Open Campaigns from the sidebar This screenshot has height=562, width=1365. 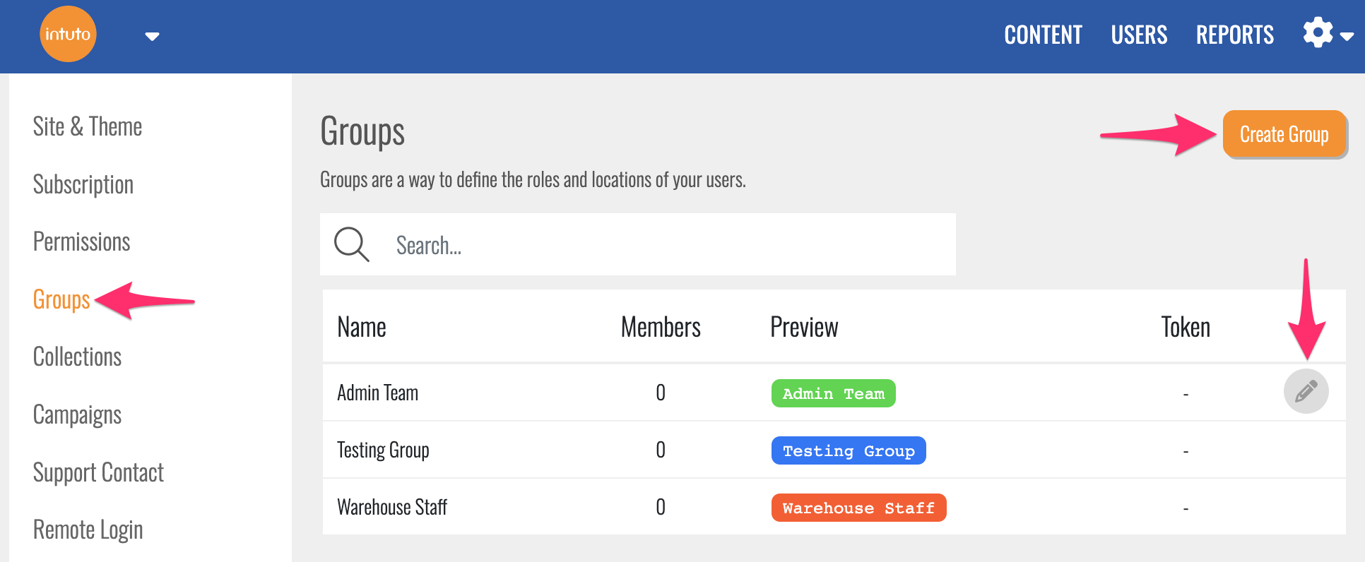coord(78,414)
